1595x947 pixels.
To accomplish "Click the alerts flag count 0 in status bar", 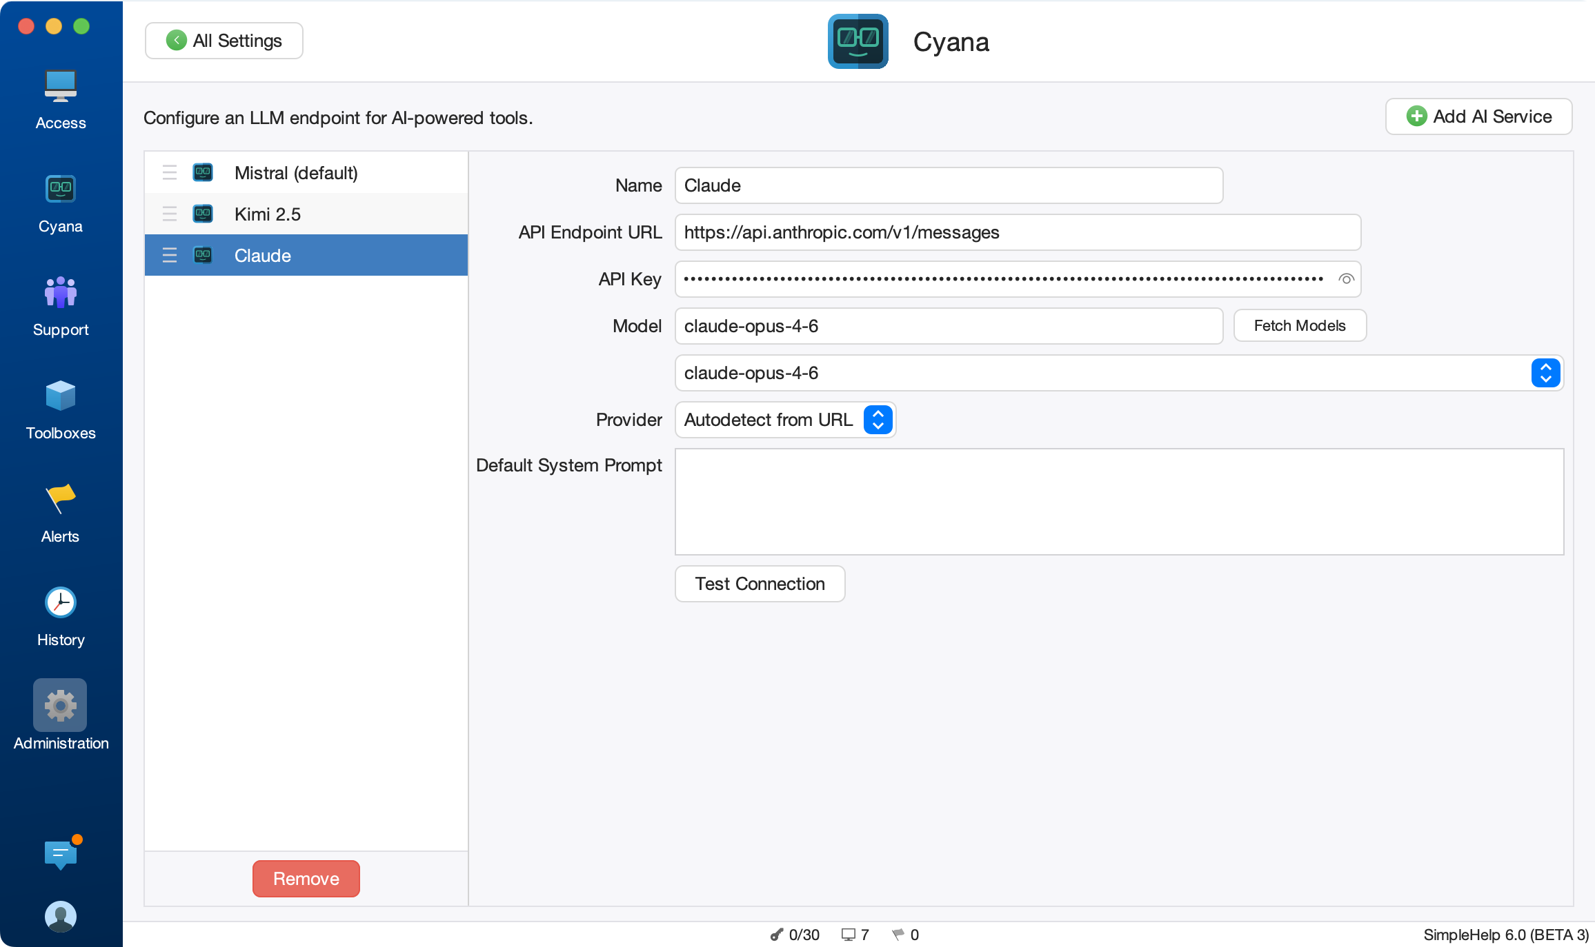I will tap(905, 935).
